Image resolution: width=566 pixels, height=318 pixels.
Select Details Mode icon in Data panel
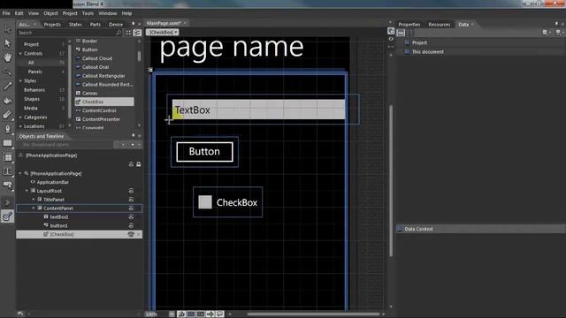(x=410, y=33)
